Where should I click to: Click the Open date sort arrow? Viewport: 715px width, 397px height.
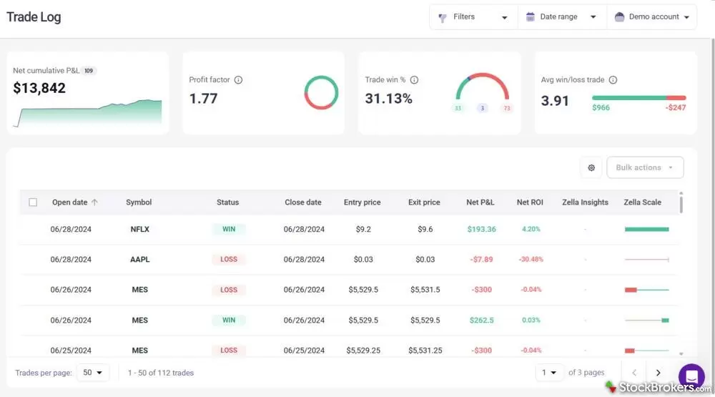(x=94, y=202)
